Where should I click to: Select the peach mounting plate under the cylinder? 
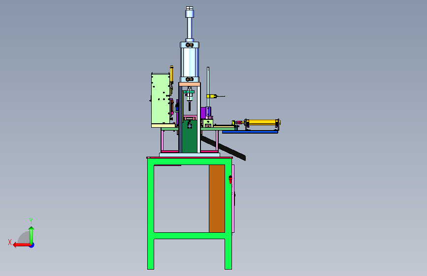pos(190,84)
